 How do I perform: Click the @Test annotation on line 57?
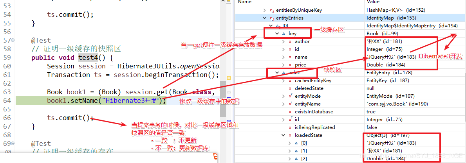tap(41, 40)
